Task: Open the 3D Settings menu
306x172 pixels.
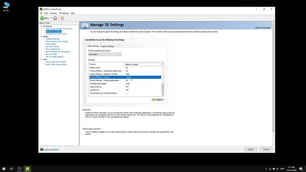Action: click(x=64, y=13)
